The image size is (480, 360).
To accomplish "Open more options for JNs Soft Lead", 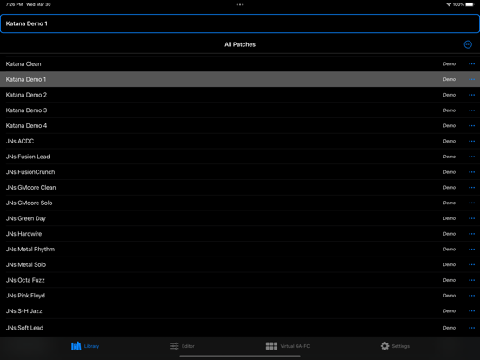I will (x=471, y=328).
